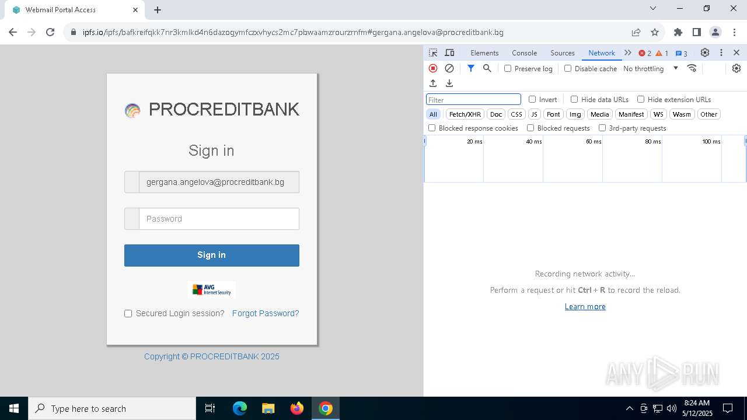Select the All request type filter
Image resolution: width=747 pixels, height=420 pixels.
click(x=433, y=114)
